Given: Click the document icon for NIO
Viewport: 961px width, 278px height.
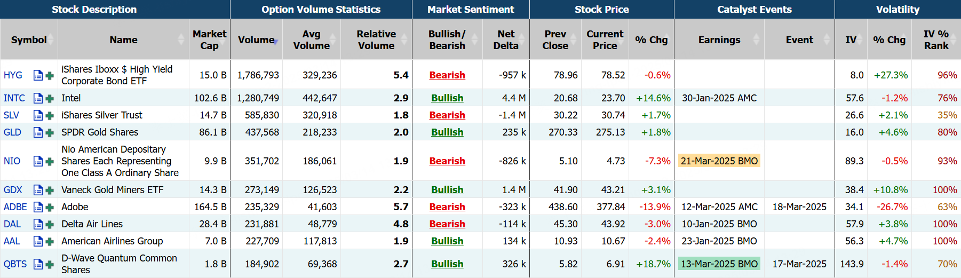Looking at the screenshot, I should pos(38,161).
